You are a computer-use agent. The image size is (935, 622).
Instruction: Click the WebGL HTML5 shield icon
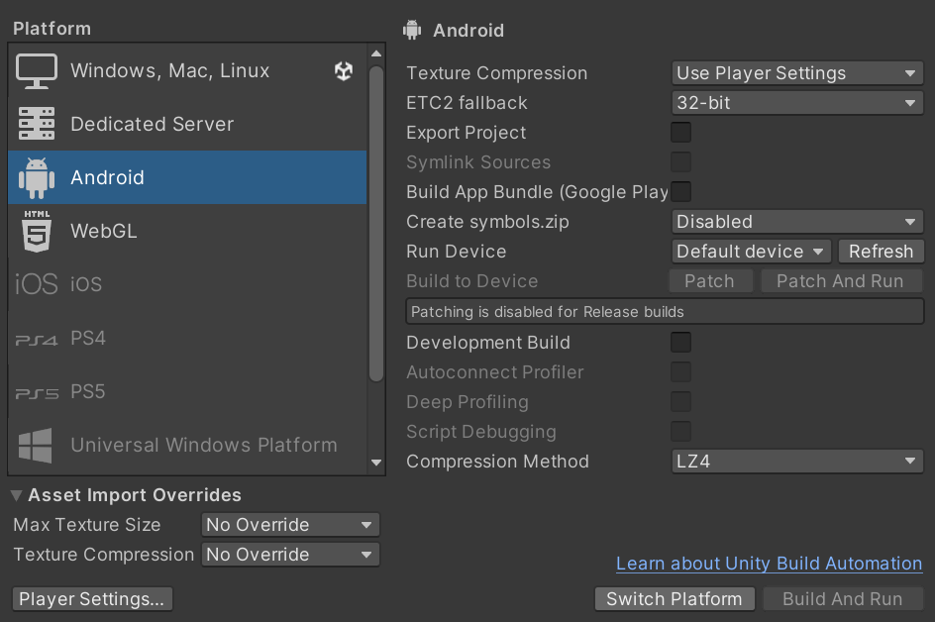point(37,232)
